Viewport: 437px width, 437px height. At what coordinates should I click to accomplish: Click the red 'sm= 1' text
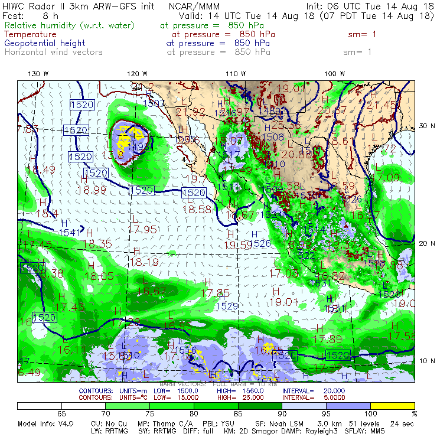[362, 34]
